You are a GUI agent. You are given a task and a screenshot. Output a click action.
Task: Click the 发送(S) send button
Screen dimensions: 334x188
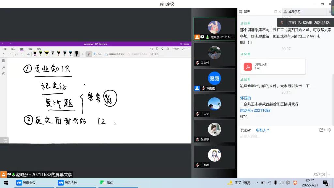click(319, 174)
